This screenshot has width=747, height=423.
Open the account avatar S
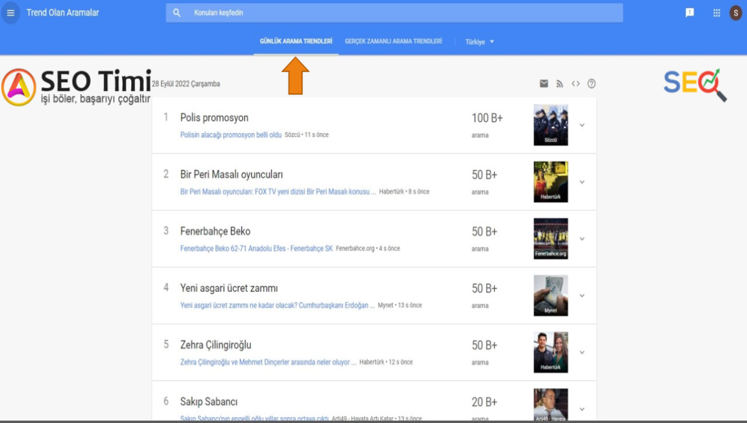736,12
